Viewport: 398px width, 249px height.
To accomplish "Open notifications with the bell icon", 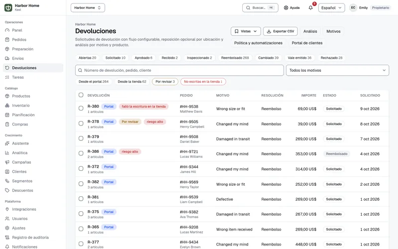I will point(310,7).
